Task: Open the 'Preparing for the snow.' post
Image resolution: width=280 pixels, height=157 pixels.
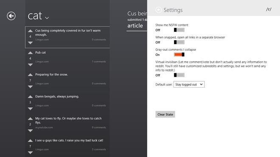Action: coord(51,74)
